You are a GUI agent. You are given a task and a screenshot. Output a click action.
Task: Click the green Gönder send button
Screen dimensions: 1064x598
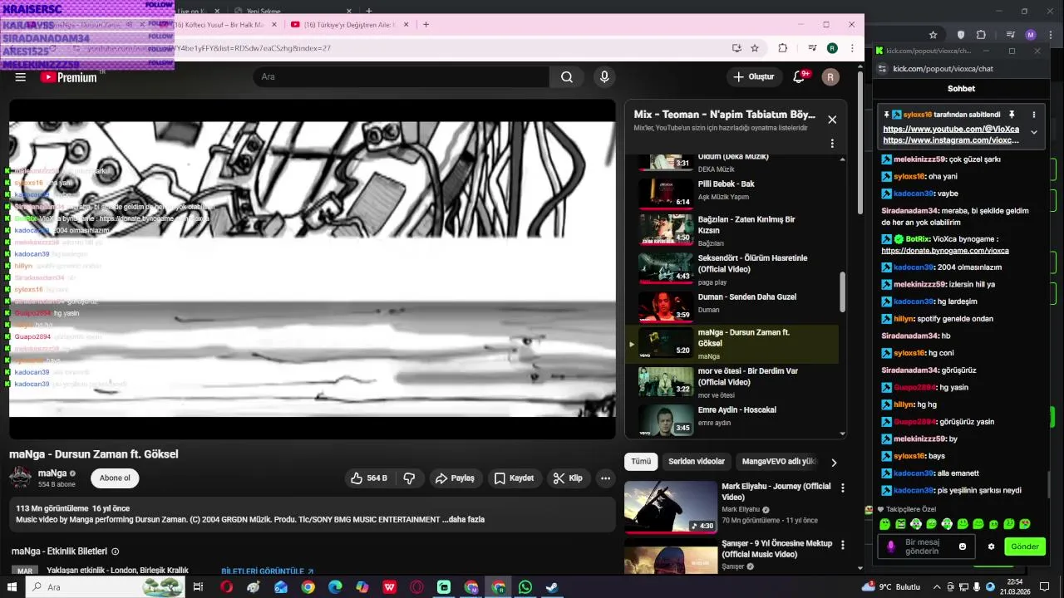(1025, 547)
